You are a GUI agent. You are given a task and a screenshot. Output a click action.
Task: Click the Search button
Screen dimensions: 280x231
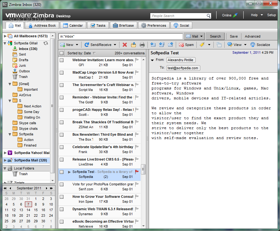(x=215, y=36)
